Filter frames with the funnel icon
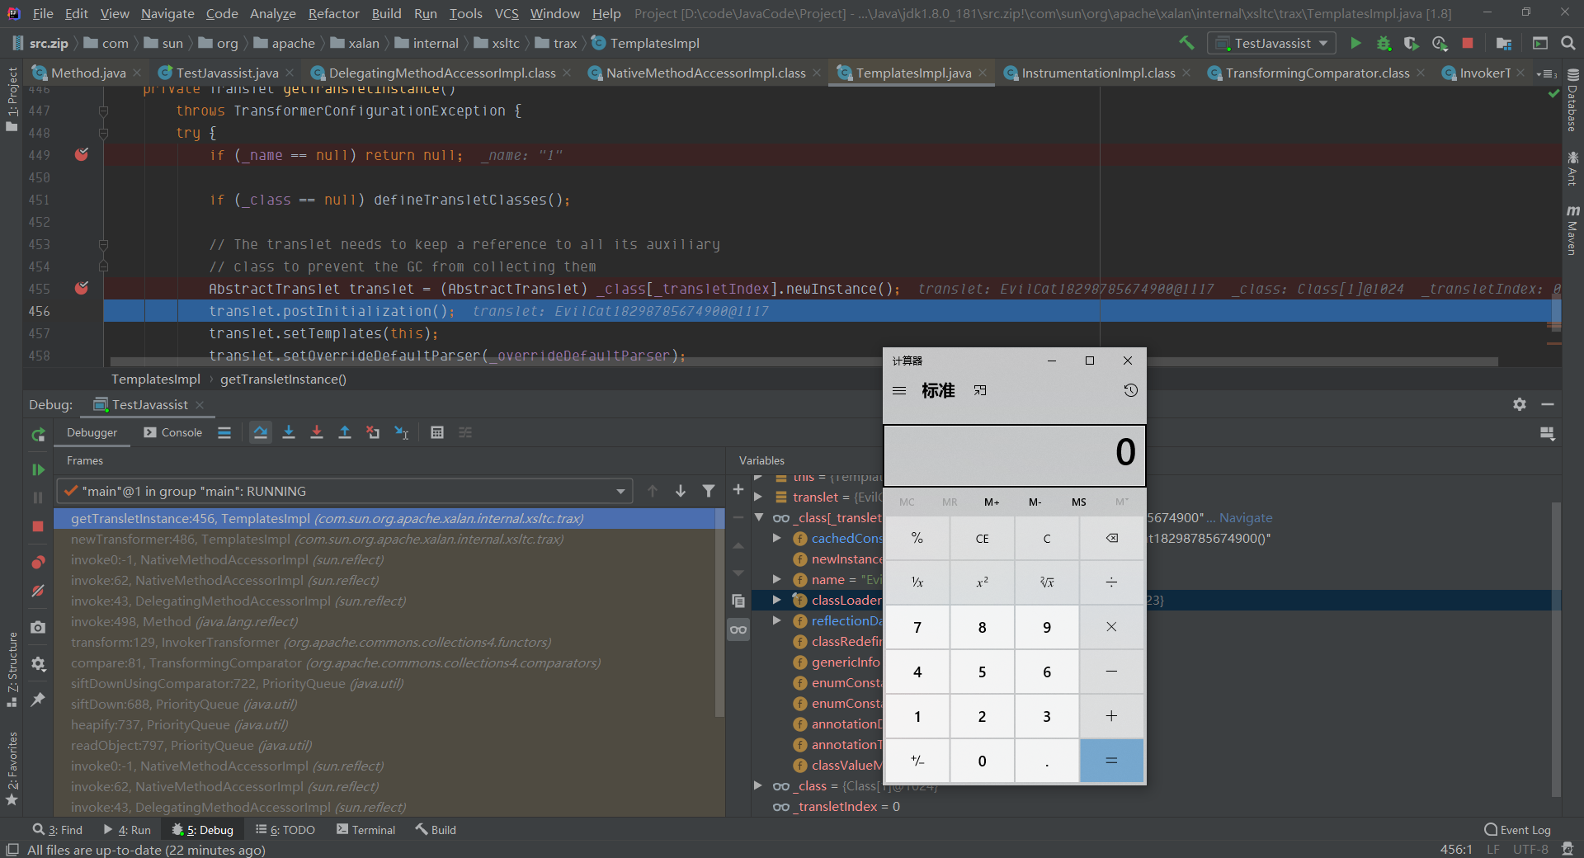Image resolution: width=1584 pixels, height=858 pixels. point(709,491)
